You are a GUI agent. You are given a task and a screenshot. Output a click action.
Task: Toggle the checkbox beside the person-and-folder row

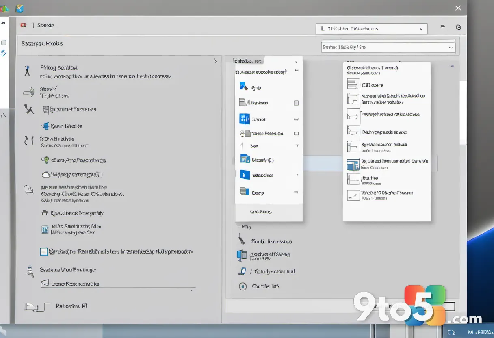click(x=297, y=134)
